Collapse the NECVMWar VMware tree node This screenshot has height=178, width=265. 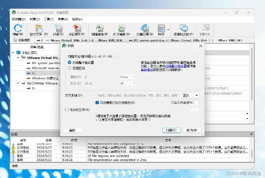click(x=18, y=83)
